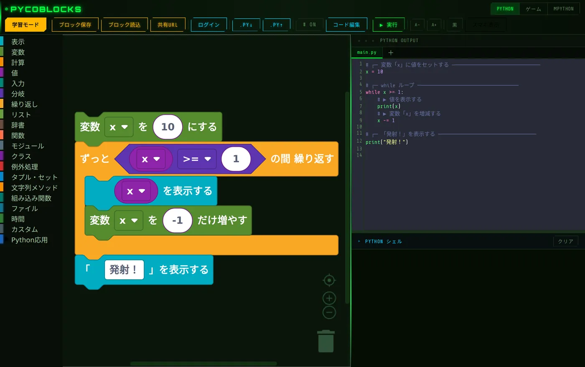The width and height of the screenshot is (585, 367).
Task: Open the 変数 block category
Action: pos(18,52)
